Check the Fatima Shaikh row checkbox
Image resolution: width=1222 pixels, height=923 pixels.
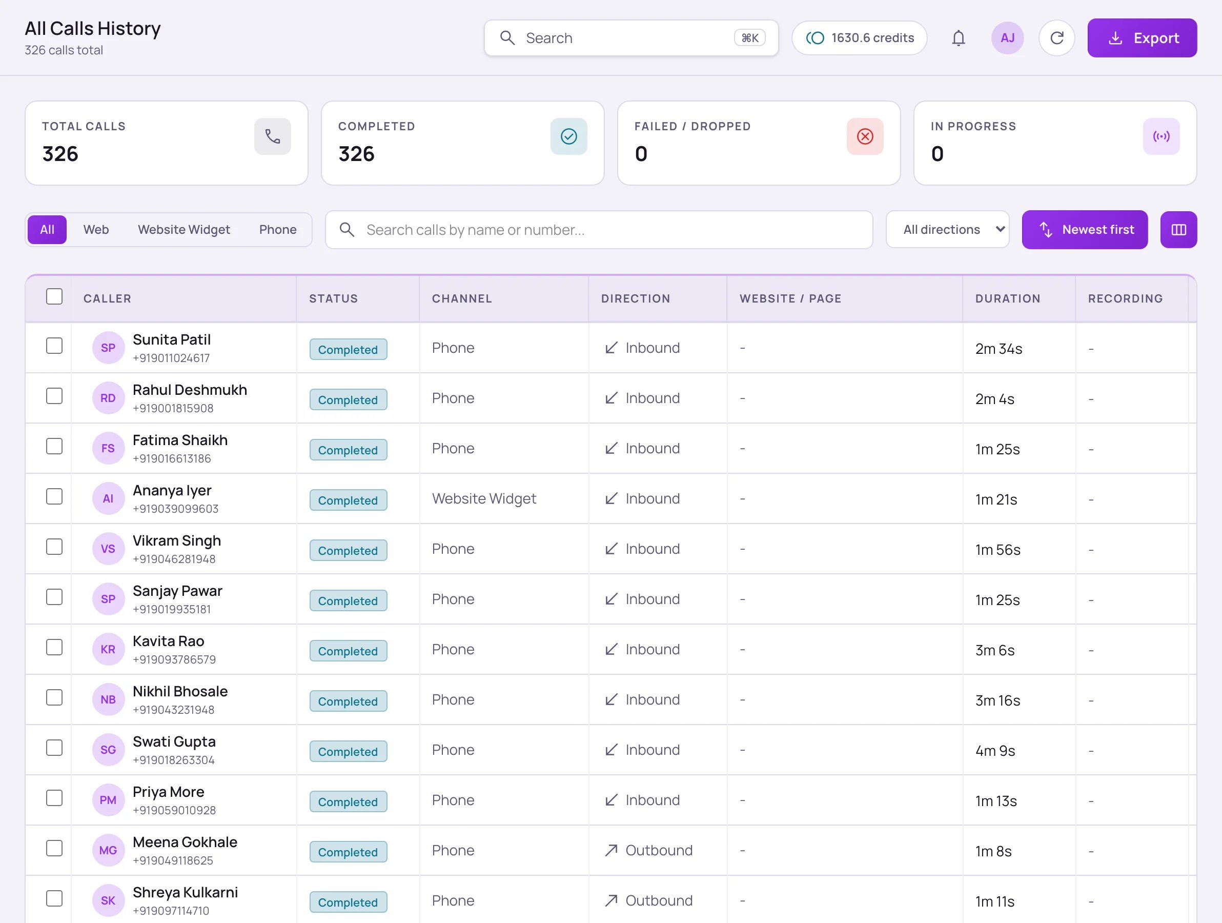[54, 447]
